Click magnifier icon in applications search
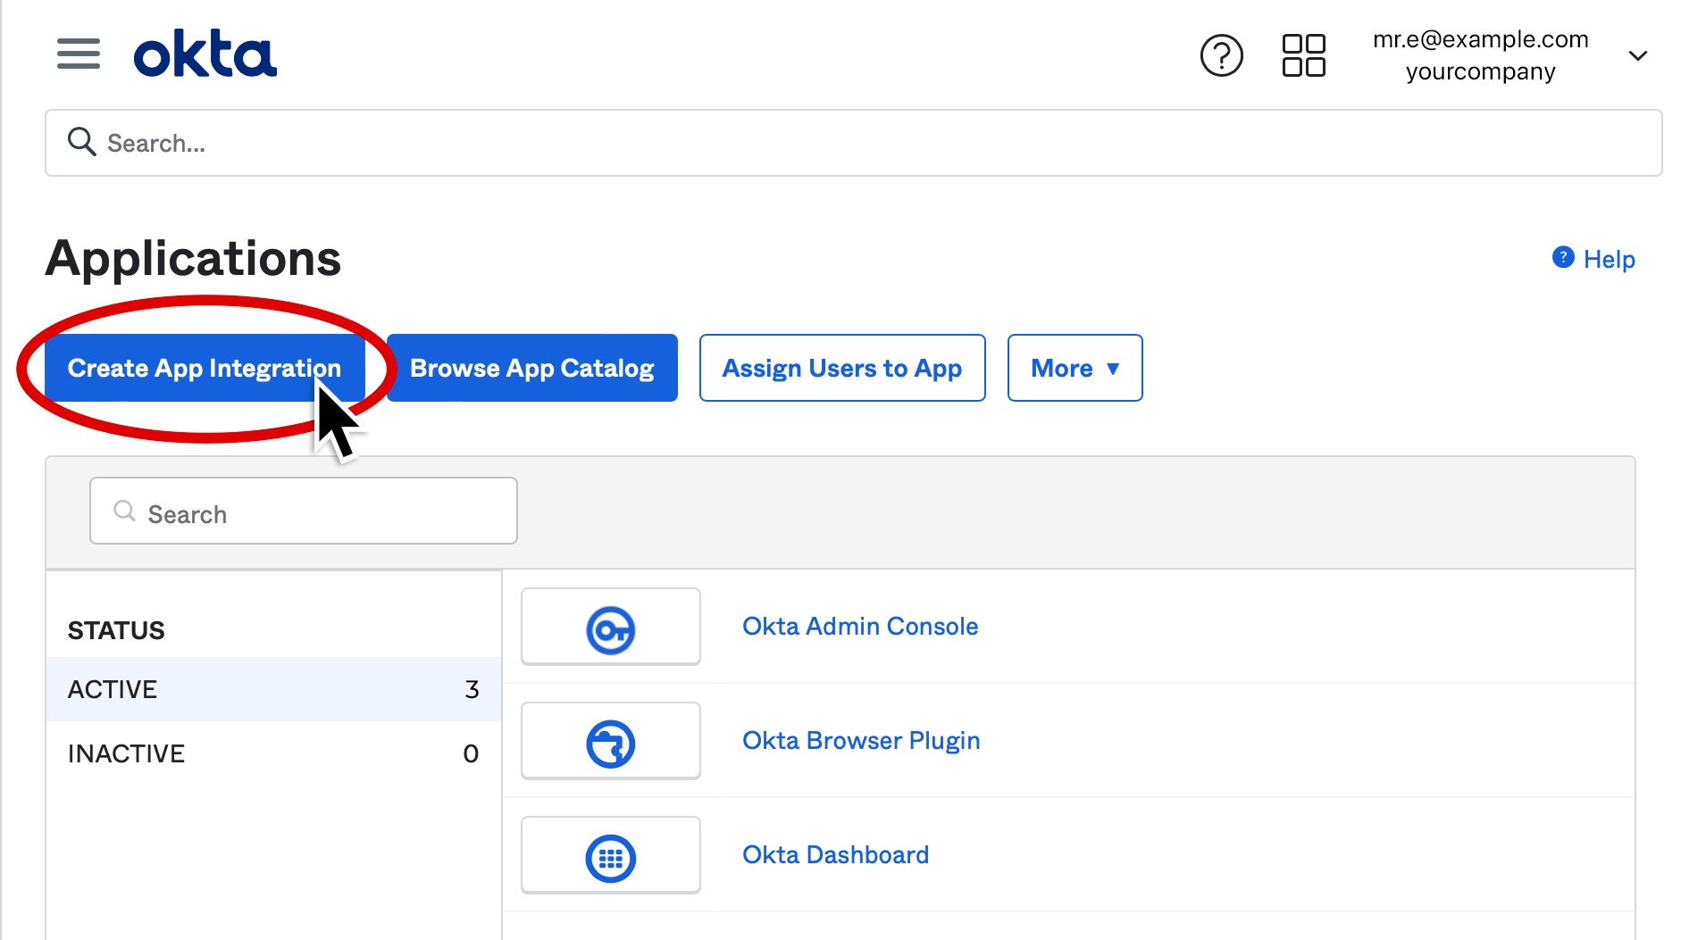The height and width of the screenshot is (940, 1706). click(124, 511)
